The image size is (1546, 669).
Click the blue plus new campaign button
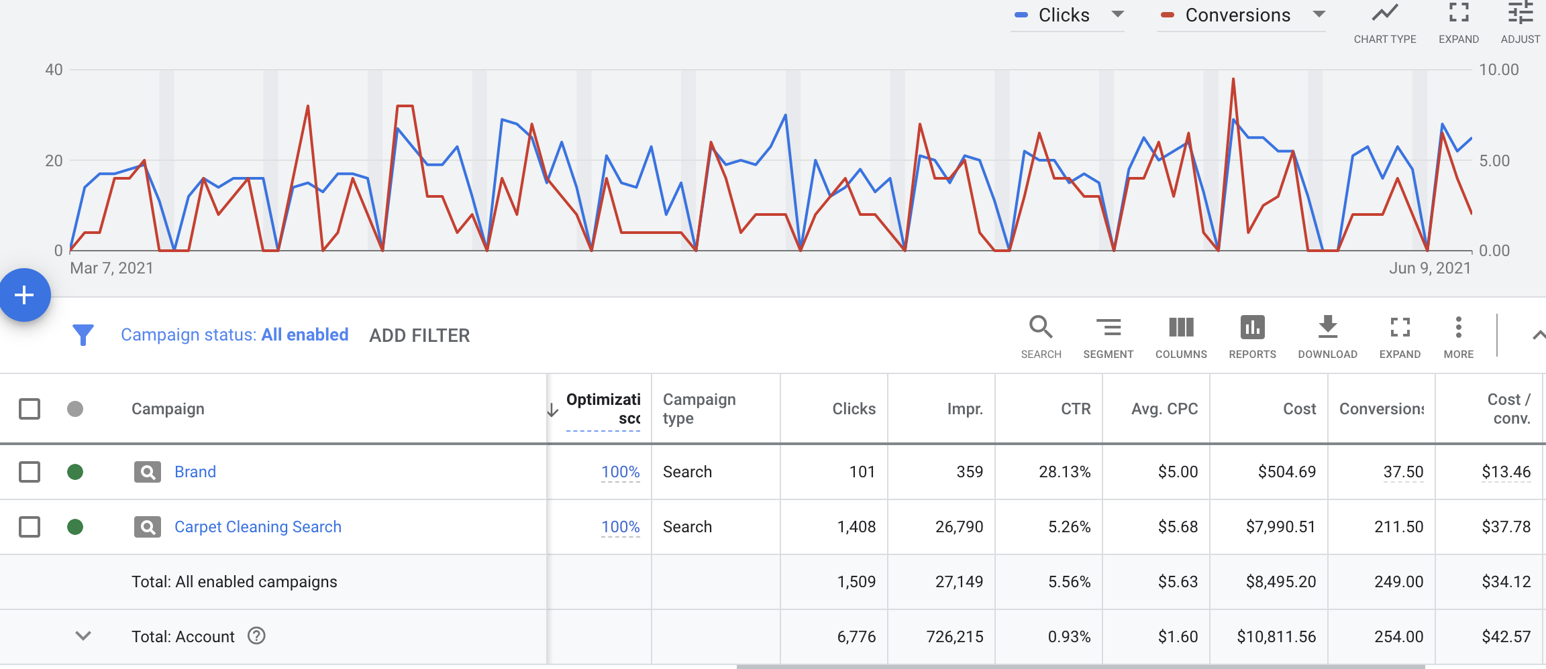(x=25, y=295)
